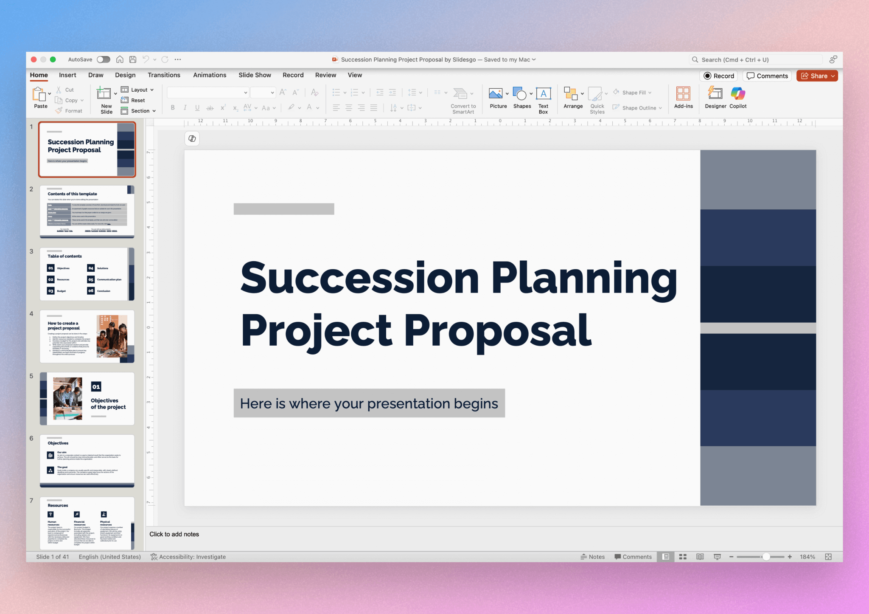Start slide show from status bar
This screenshot has height=614, width=869.
click(x=717, y=557)
